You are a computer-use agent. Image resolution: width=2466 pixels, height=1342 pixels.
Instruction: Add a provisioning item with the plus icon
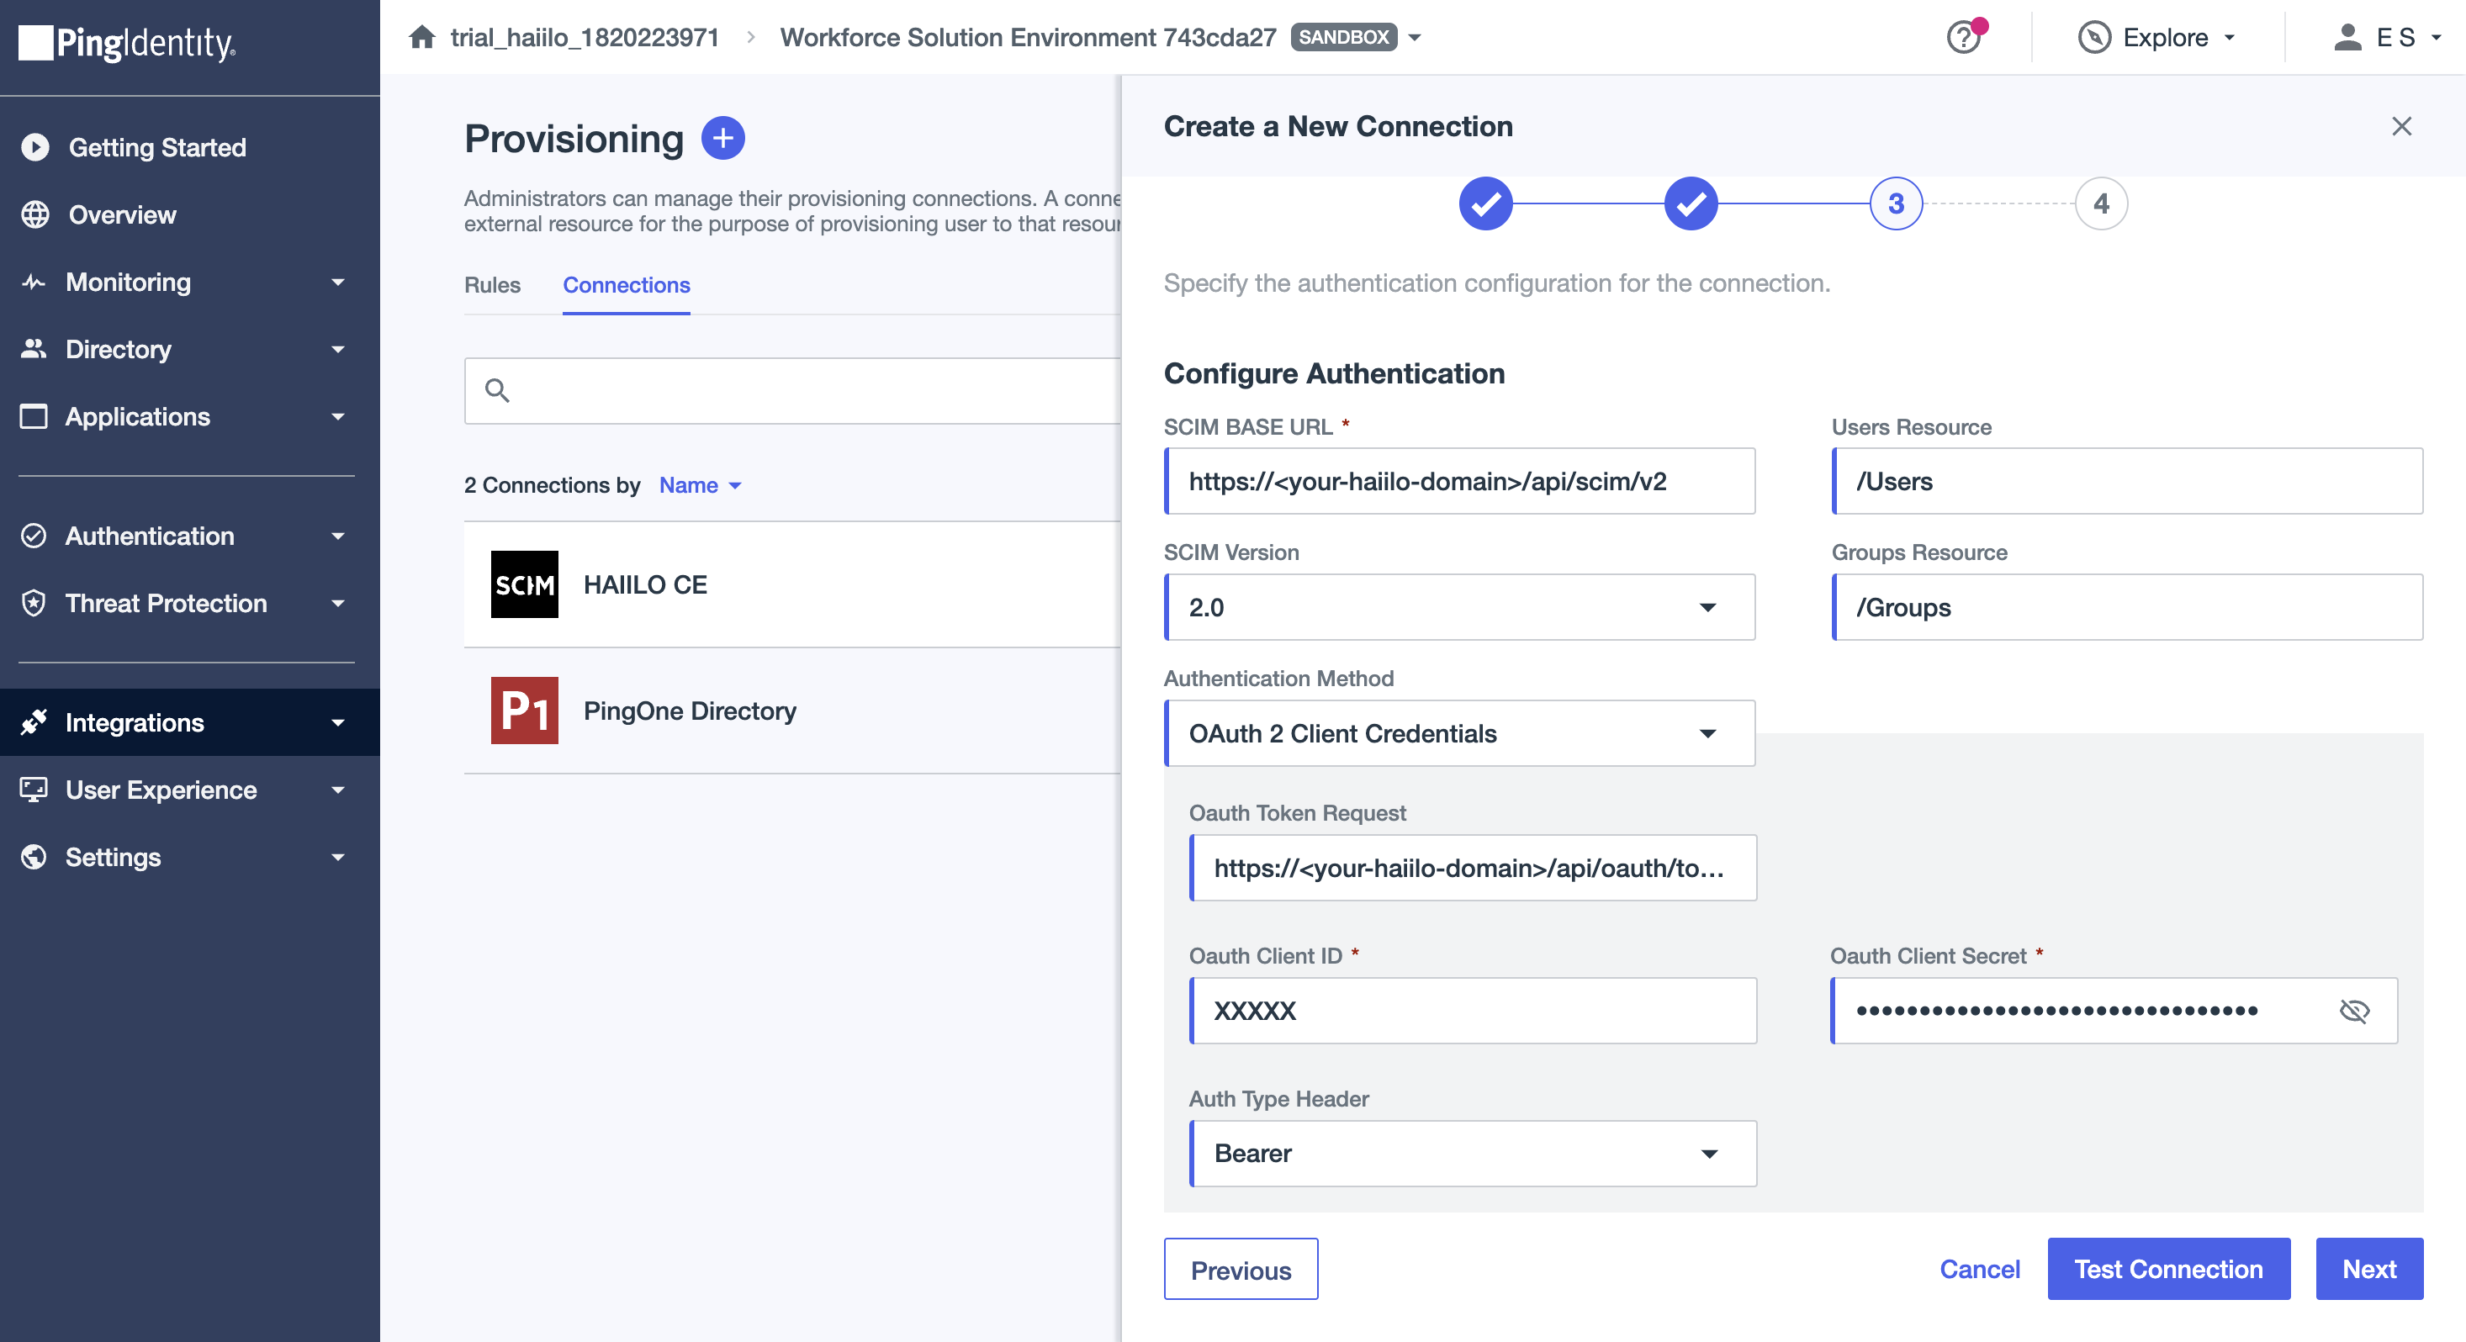point(722,139)
